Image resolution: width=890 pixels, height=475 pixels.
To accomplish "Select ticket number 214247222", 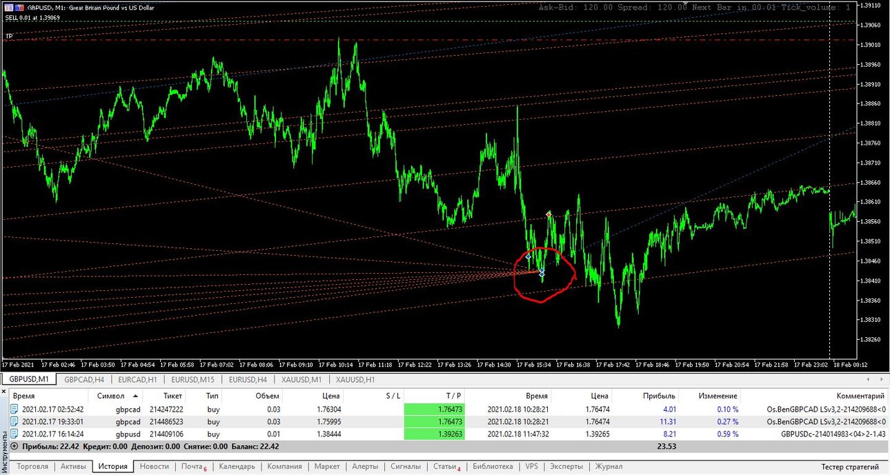I will click(x=166, y=410).
